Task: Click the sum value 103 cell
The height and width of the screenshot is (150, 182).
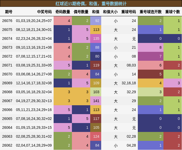Action: [96, 92]
